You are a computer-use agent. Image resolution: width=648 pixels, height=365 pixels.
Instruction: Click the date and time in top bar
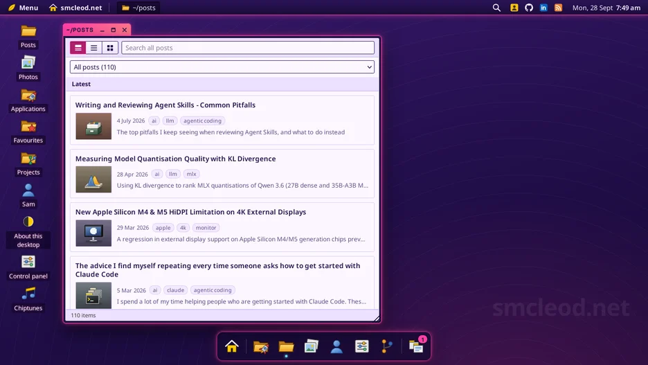click(606, 8)
